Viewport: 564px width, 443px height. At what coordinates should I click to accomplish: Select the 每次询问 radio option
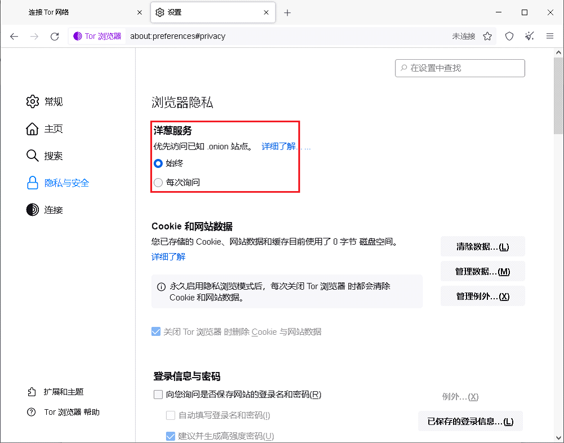tap(158, 183)
